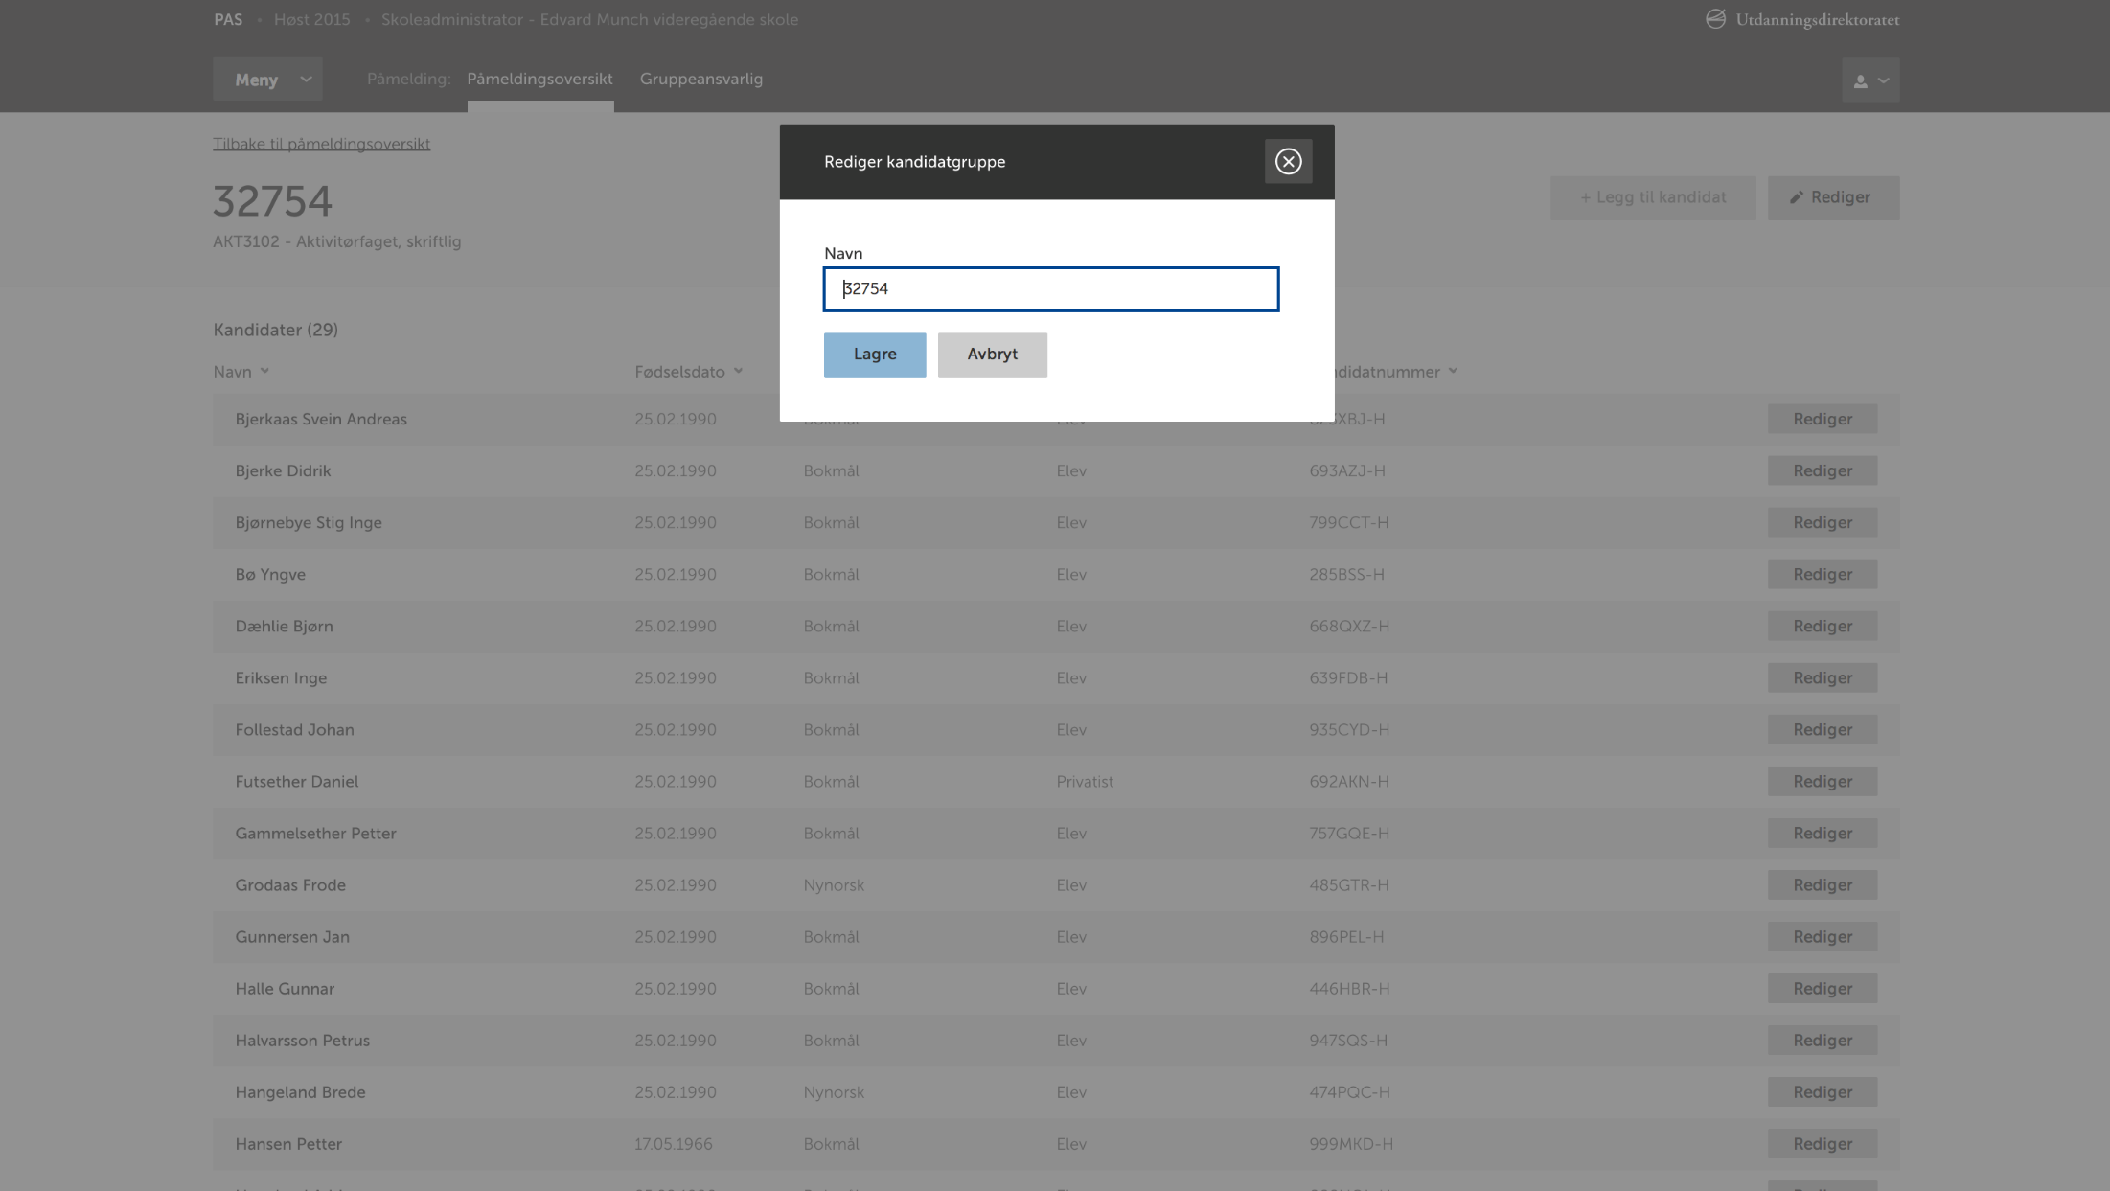Click candidate number 693AZJ-H
The height and width of the screenshot is (1191, 2110).
click(x=1347, y=471)
